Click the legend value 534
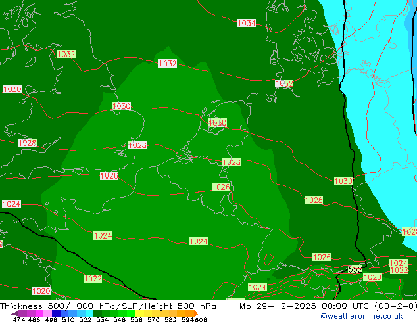 click(102, 319)
